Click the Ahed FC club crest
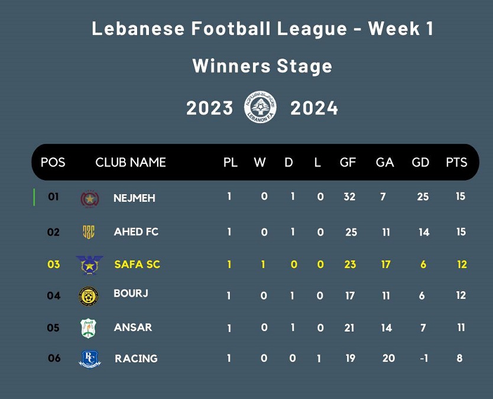This screenshot has width=493, height=399. 89,232
